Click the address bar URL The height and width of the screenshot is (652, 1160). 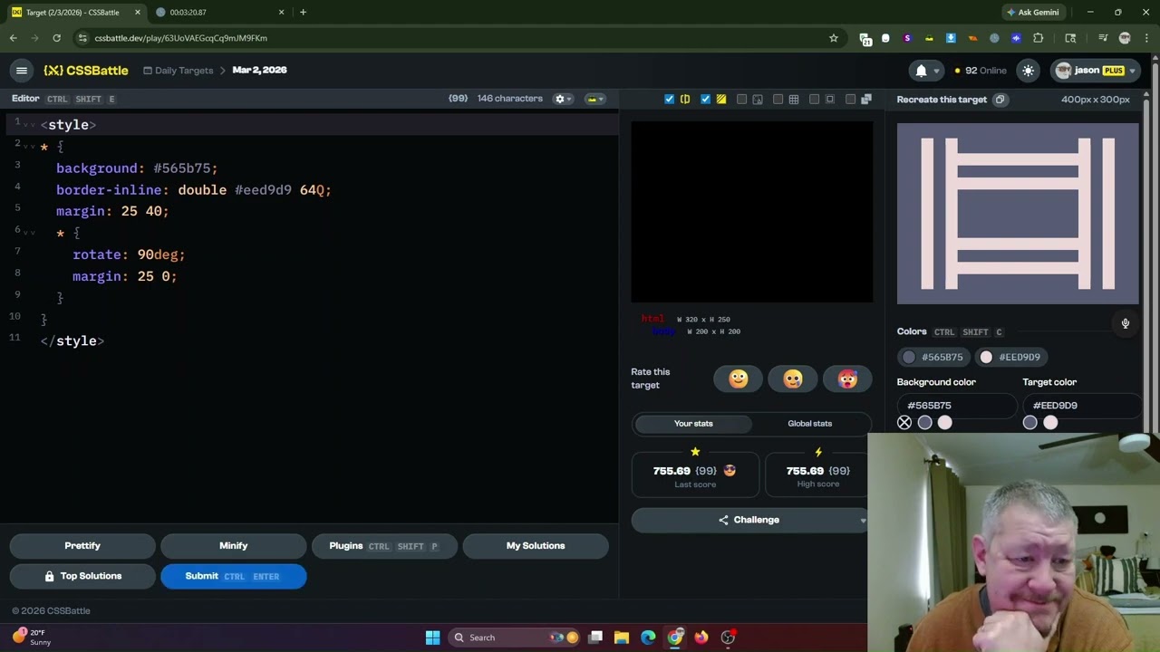coord(180,38)
